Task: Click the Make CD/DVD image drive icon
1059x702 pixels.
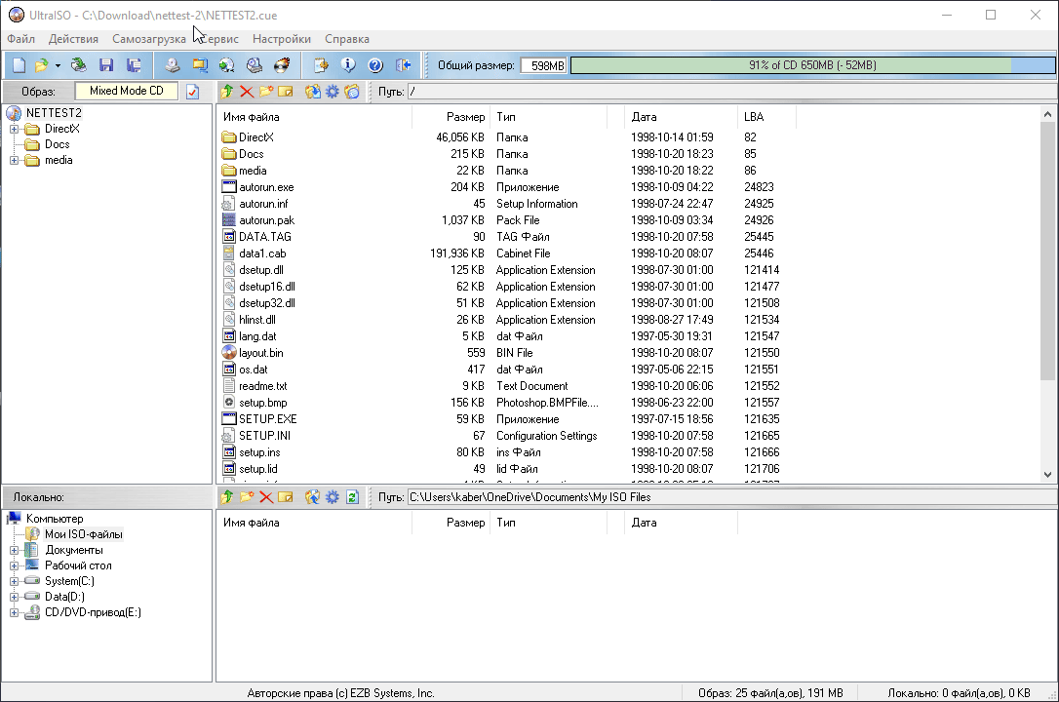Action: pyautogui.click(x=173, y=65)
